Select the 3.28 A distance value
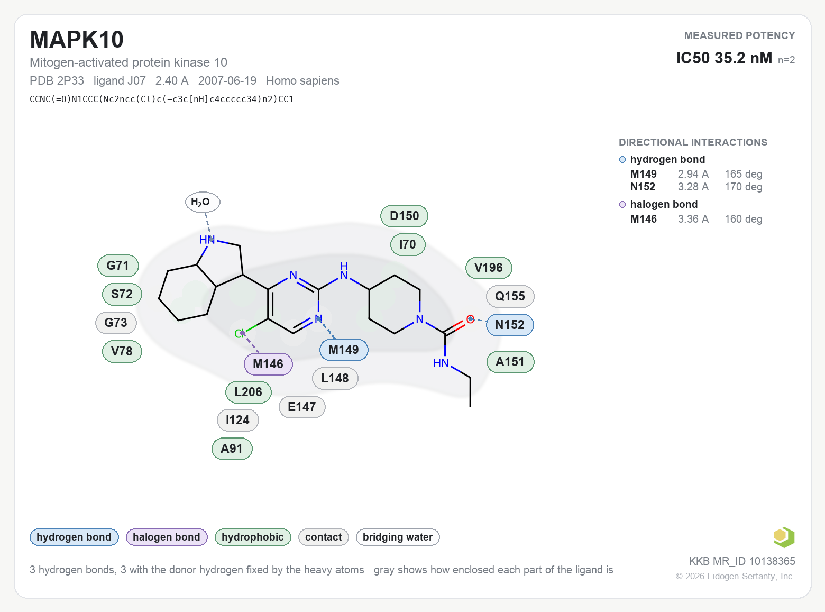 [693, 187]
